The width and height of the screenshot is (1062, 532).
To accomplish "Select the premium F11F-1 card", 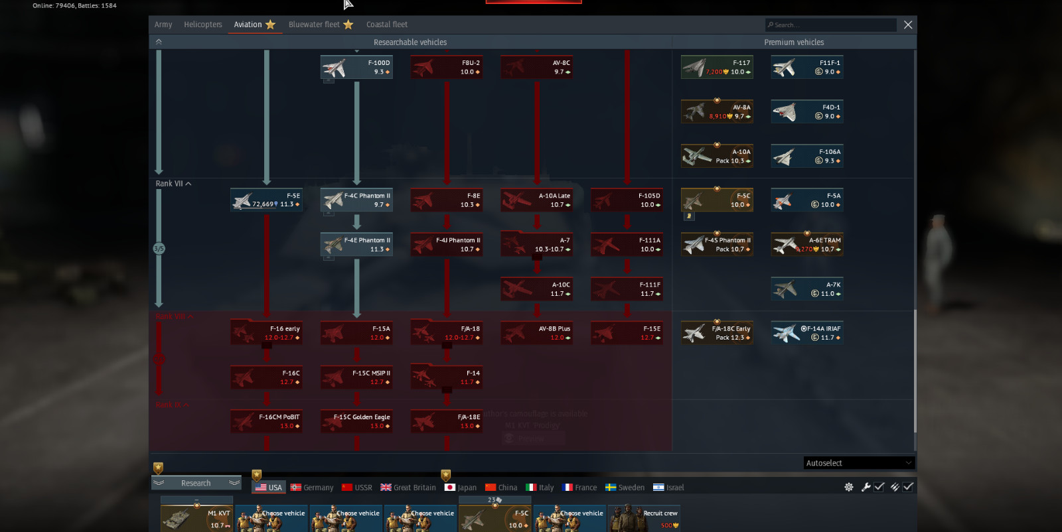I will [x=807, y=67].
